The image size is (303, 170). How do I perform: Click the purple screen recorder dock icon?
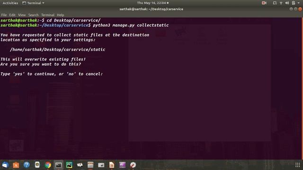[x=122, y=165]
